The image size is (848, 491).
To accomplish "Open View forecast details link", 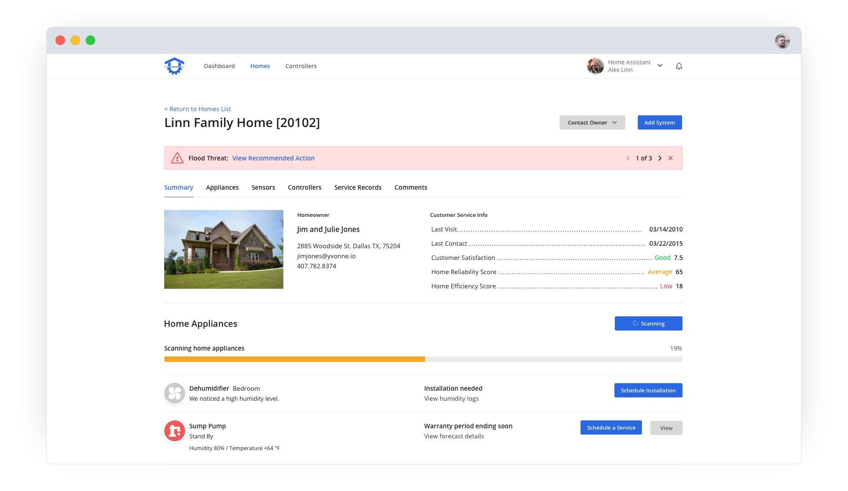I will click(x=454, y=436).
